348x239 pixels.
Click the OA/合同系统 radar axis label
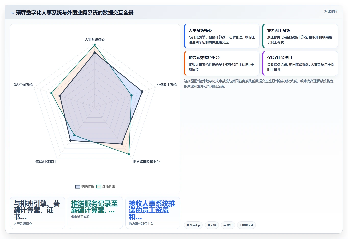[23, 85]
